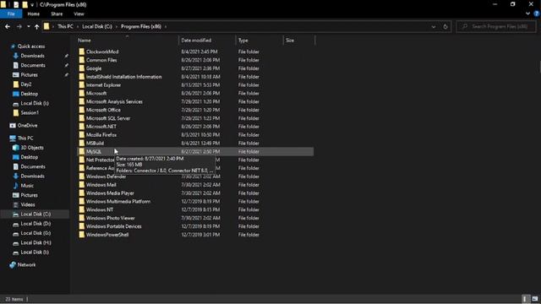Open pinned Documents under Quick access
The height and width of the screenshot is (304, 541).
(x=33, y=65)
